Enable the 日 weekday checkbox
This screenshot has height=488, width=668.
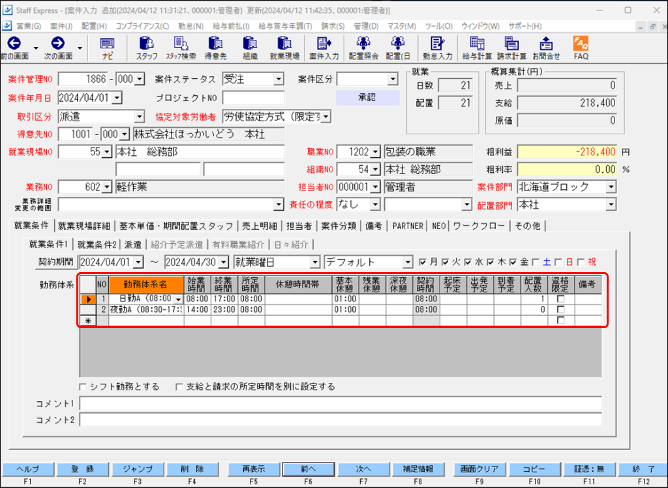tap(558, 262)
